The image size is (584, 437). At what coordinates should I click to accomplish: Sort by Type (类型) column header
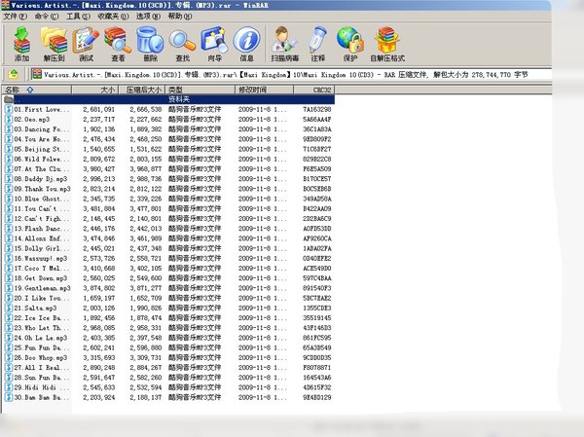[200, 90]
